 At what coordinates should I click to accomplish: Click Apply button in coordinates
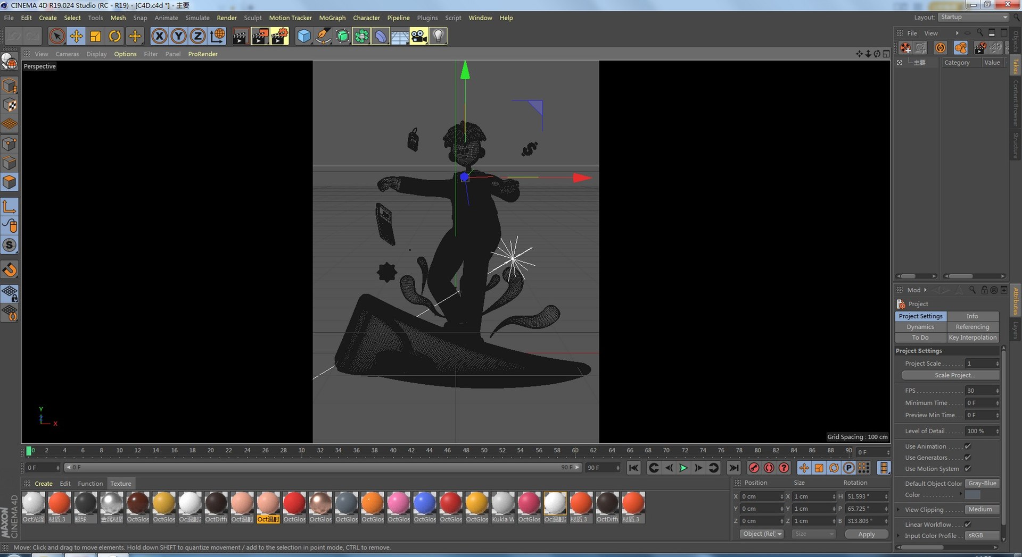pos(866,534)
